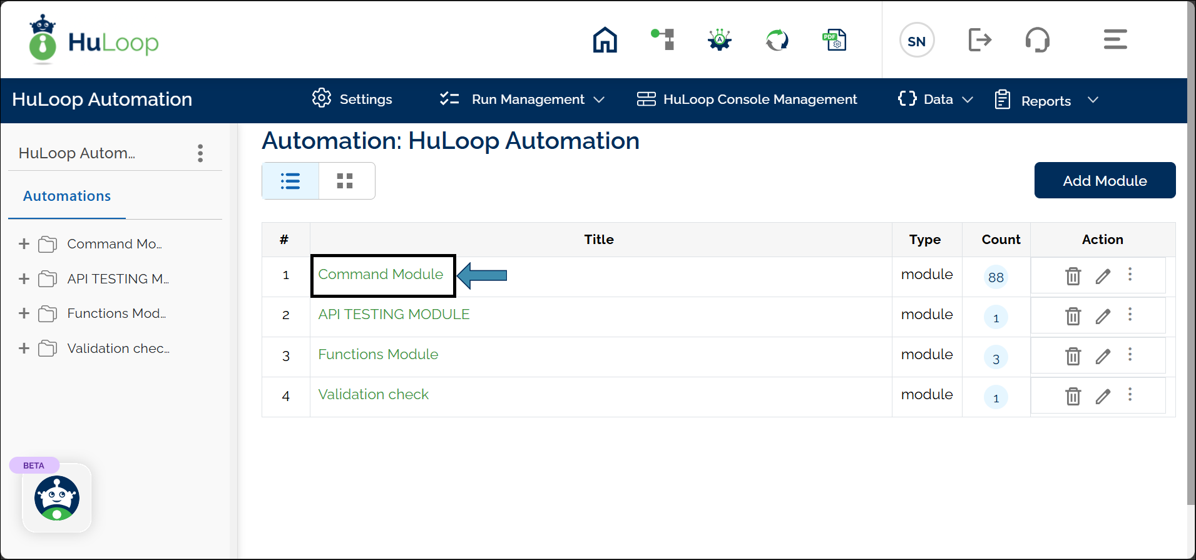The image size is (1196, 560).
Task: Select the Automations tab
Action: pyautogui.click(x=67, y=196)
